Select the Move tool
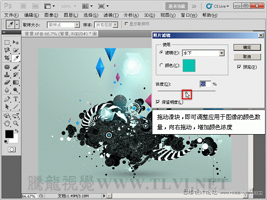267x200 pixels. coord(16,42)
